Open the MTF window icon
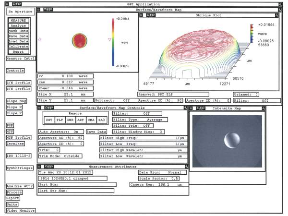Viewport: 288px width, 216px height. (x=10, y=131)
